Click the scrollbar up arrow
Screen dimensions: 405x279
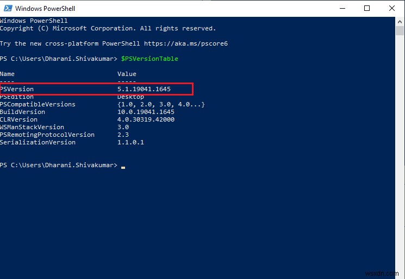click(400, 22)
